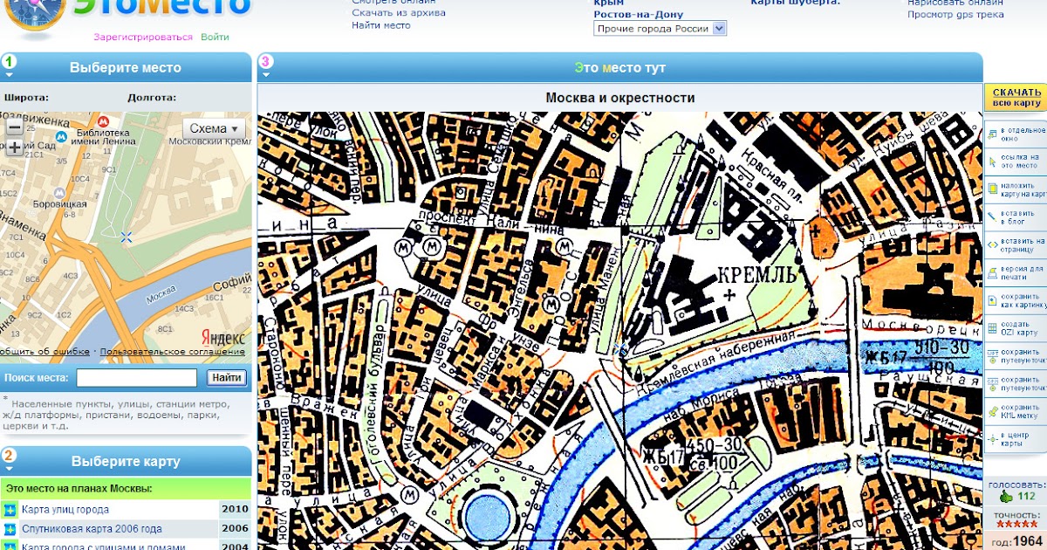Click the crosshair marker on mini map
Image resolution: width=1047 pixels, height=550 pixels.
click(127, 237)
